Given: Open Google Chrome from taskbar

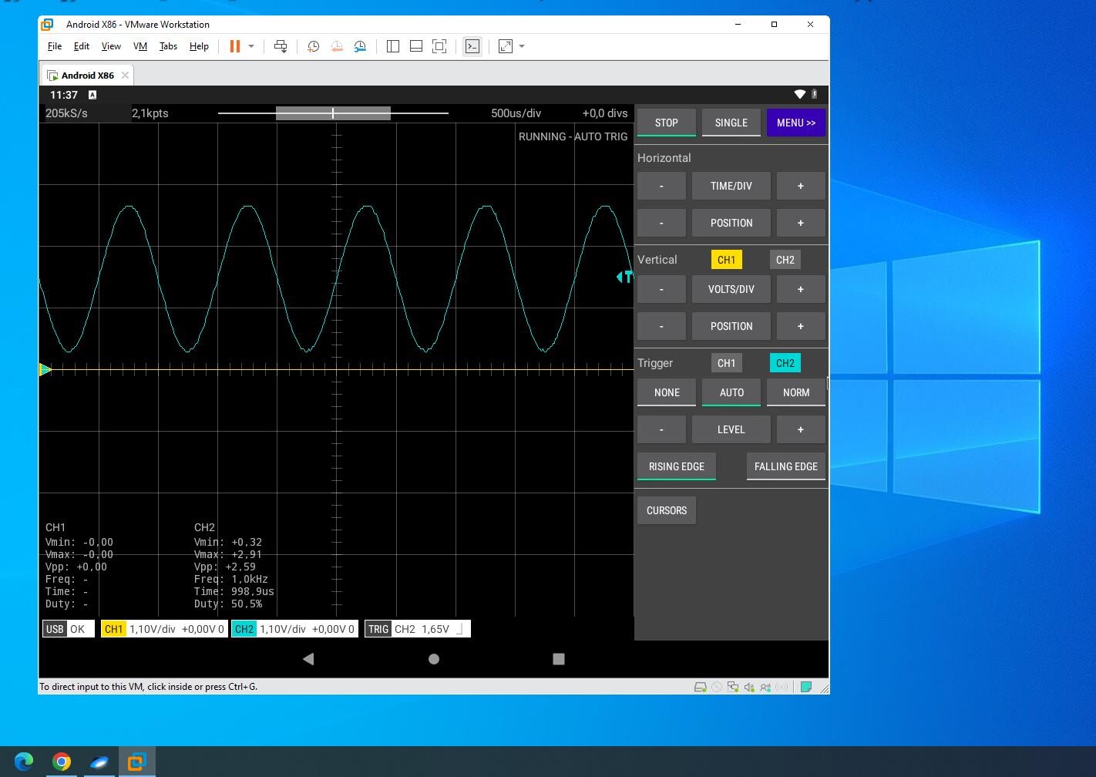Looking at the screenshot, I should point(62,762).
